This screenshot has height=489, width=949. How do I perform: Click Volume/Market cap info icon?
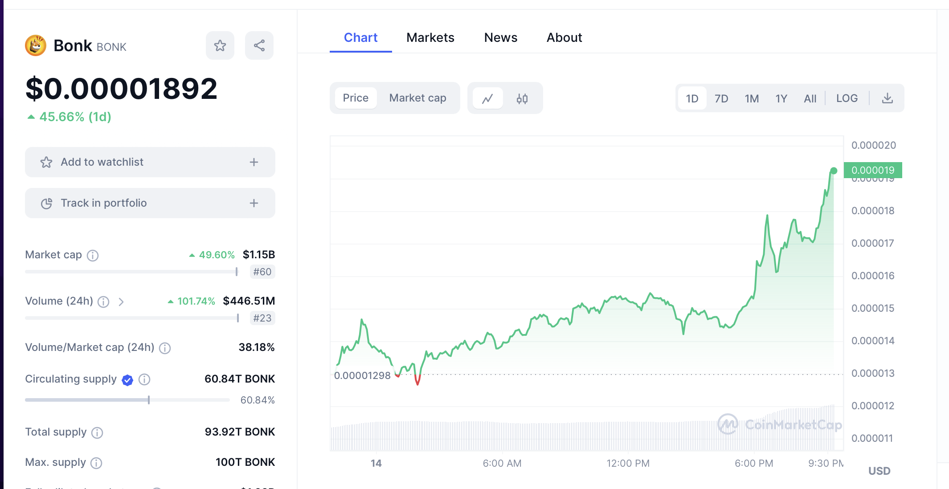click(x=165, y=348)
